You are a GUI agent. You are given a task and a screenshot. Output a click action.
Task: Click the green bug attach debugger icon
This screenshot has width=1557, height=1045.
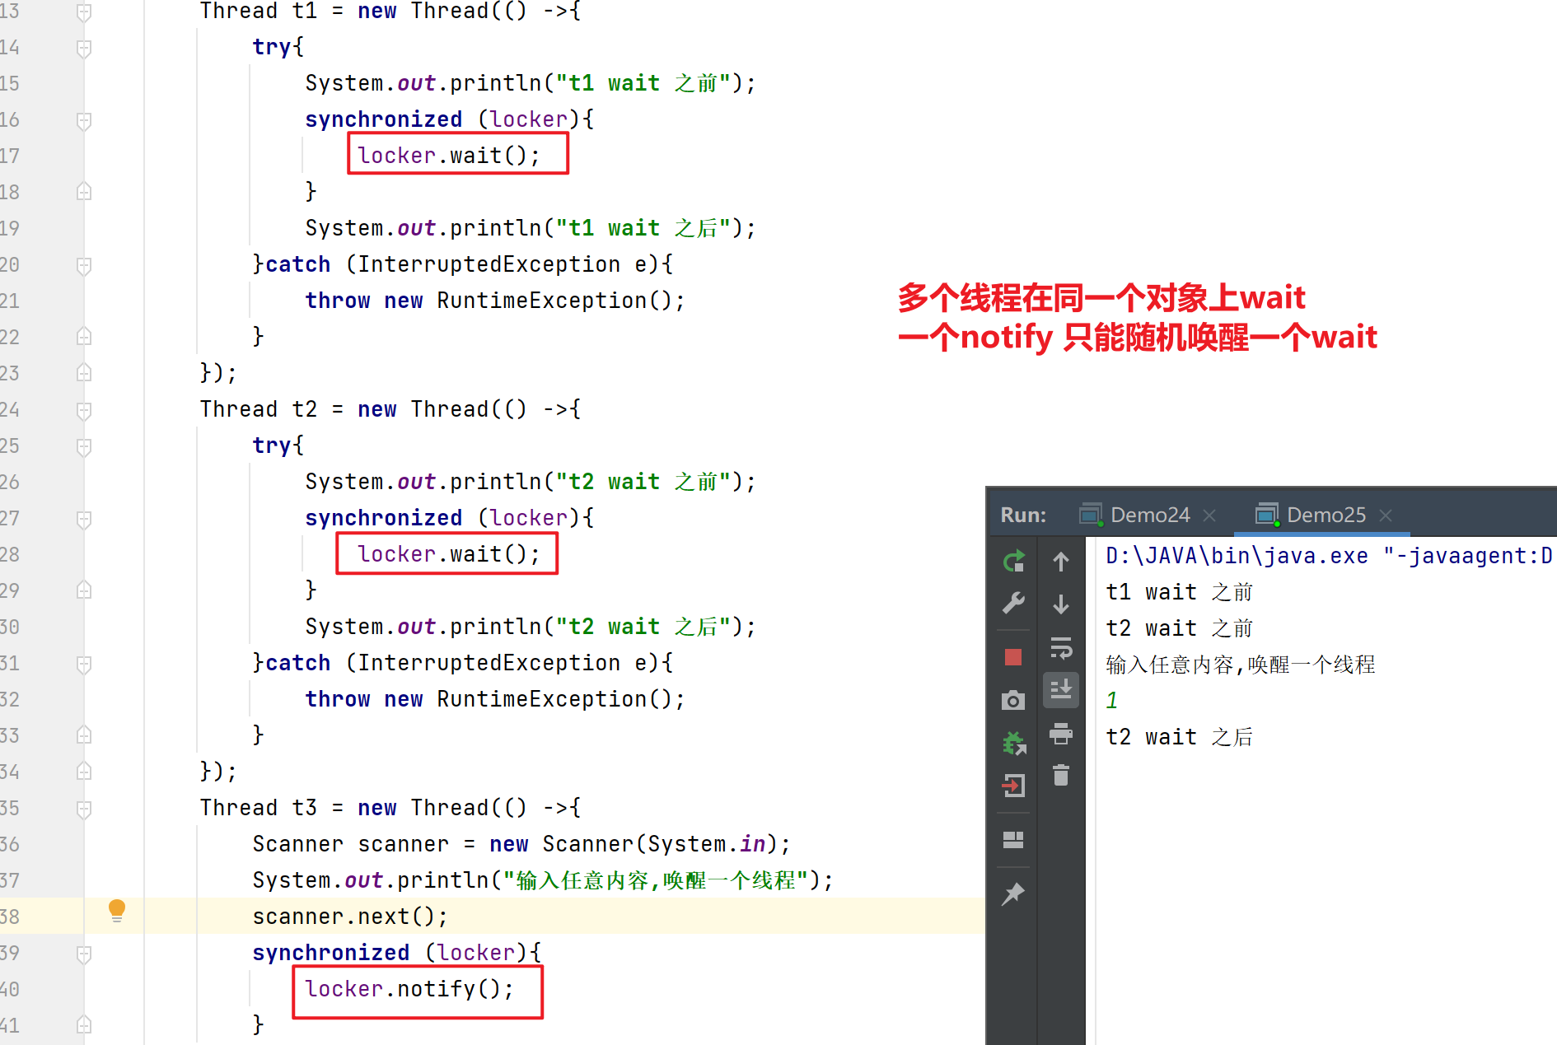point(1013,743)
